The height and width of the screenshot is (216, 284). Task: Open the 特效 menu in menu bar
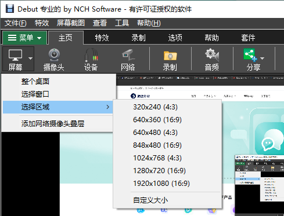42,23
